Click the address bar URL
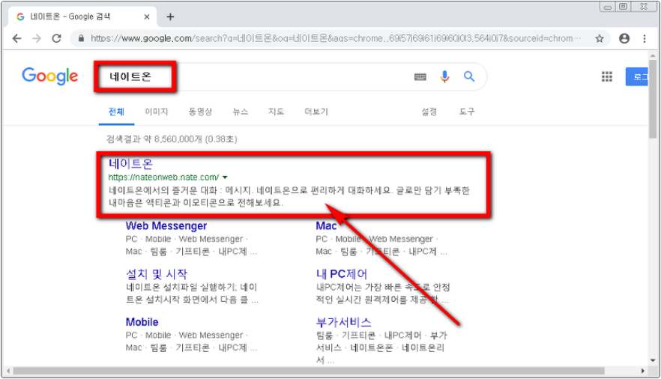Image resolution: width=661 pixels, height=379 pixels. click(335, 39)
